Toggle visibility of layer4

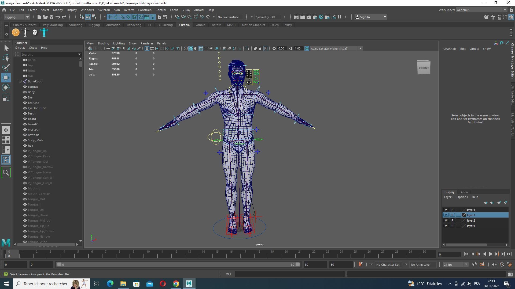click(x=446, y=210)
